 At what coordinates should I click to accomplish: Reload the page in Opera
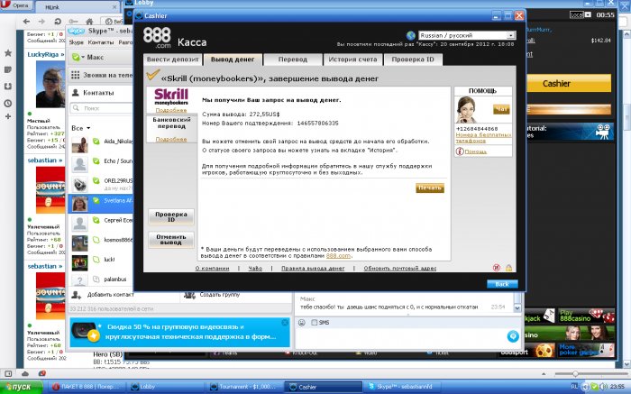point(58,22)
